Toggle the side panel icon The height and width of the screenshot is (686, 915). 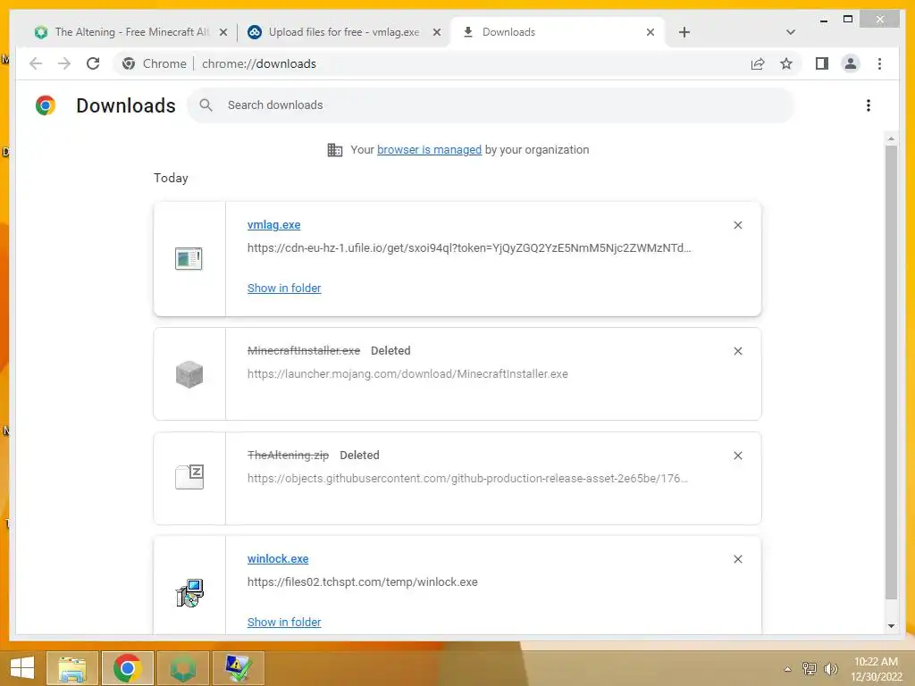click(x=822, y=63)
